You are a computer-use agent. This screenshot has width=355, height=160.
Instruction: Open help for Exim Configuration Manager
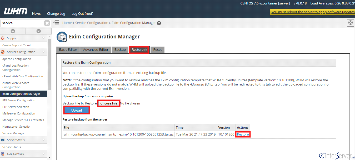coord(159,23)
